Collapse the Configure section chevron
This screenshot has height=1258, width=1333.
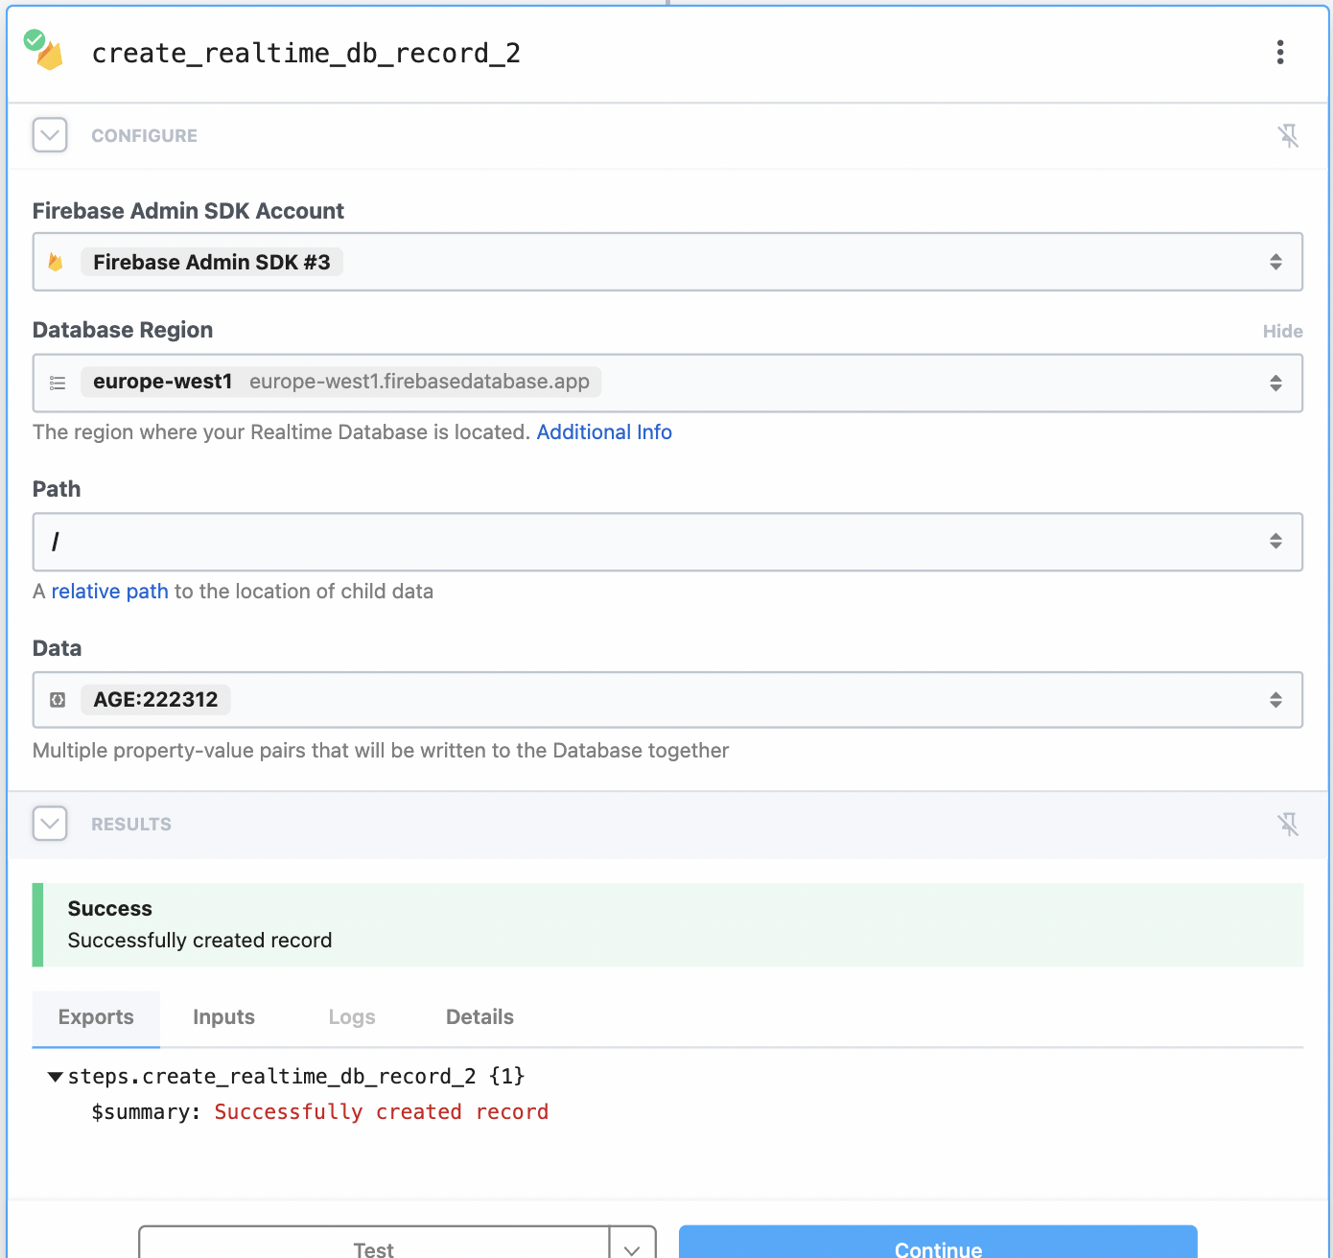coord(50,135)
